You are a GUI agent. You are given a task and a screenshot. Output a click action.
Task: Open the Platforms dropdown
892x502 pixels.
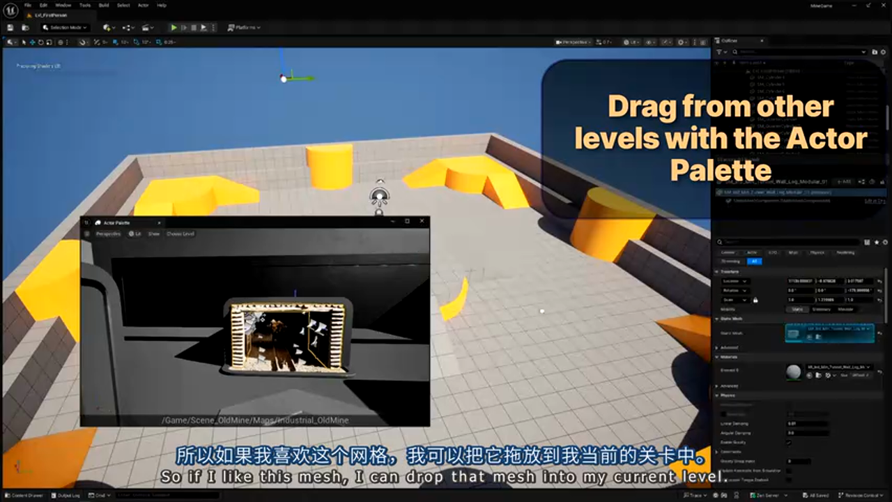coord(244,27)
